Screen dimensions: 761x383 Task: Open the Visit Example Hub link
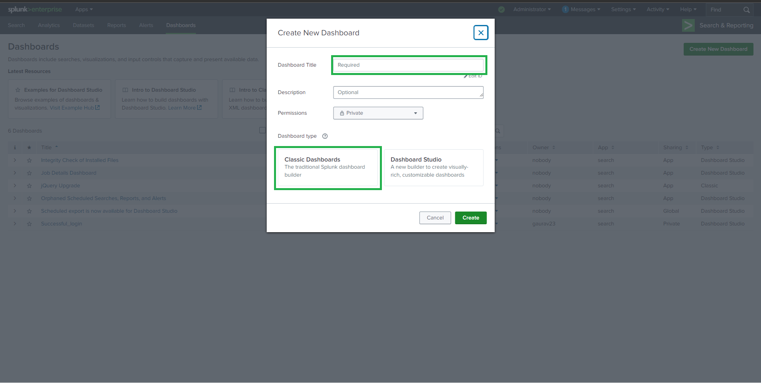(72, 108)
